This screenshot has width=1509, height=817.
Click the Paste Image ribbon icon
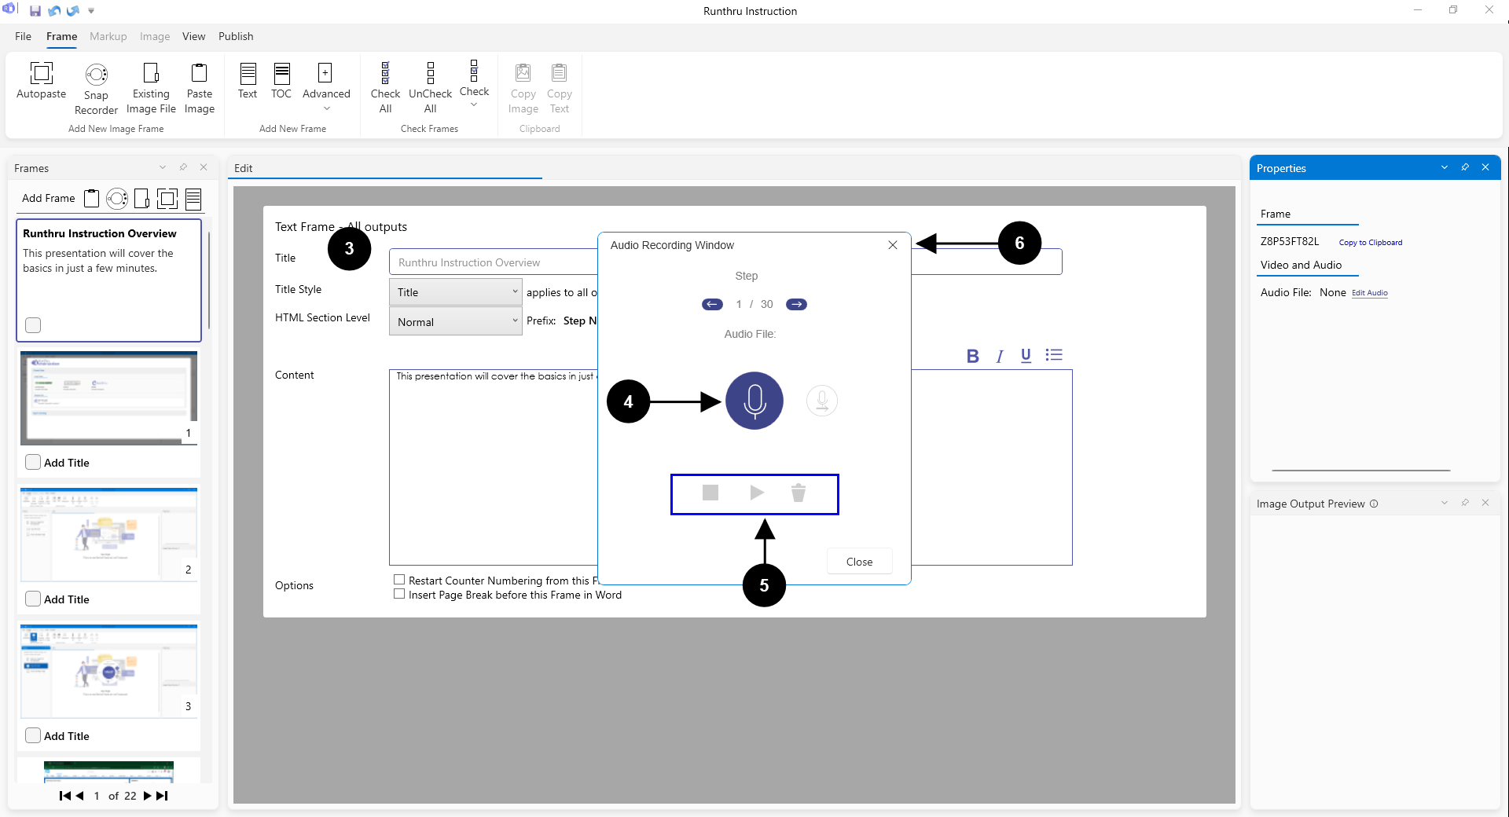pos(200,74)
